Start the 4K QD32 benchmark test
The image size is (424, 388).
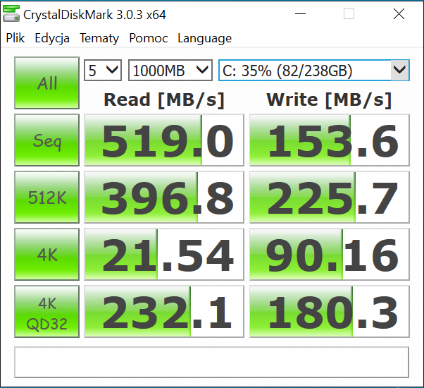click(x=46, y=311)
